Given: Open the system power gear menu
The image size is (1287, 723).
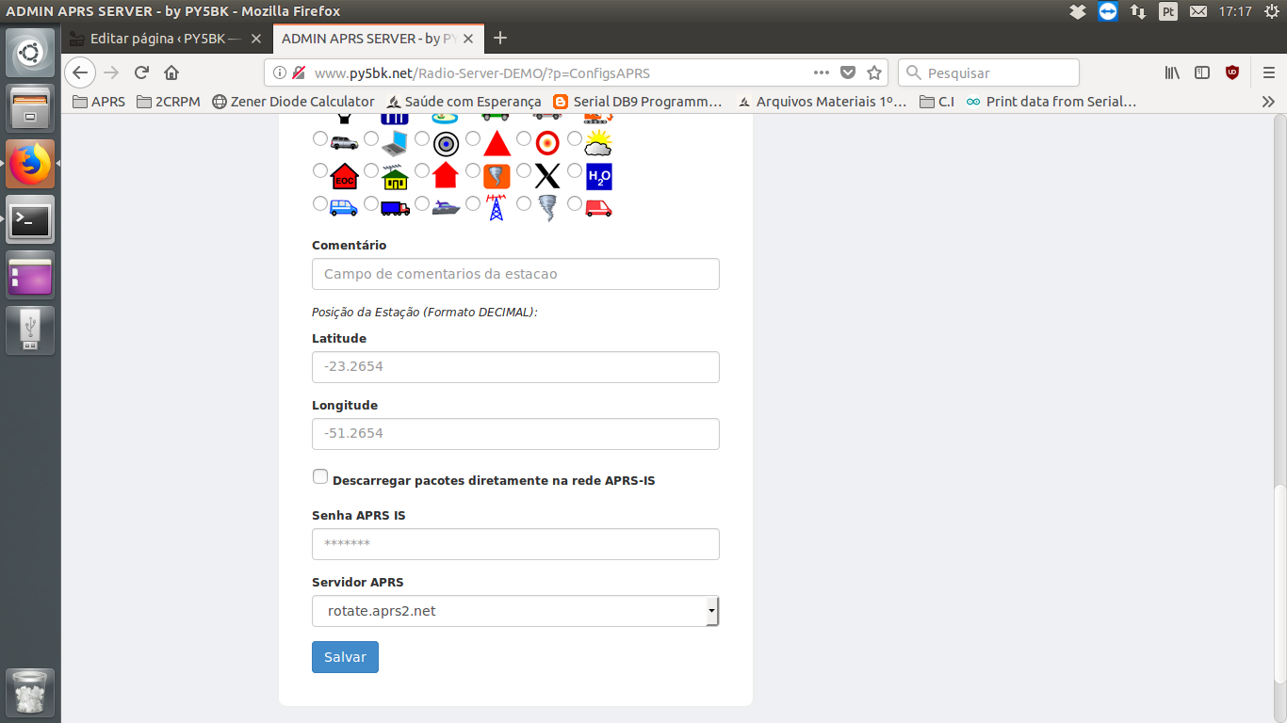Looking at the screenshot, I should coord(1273,11).
